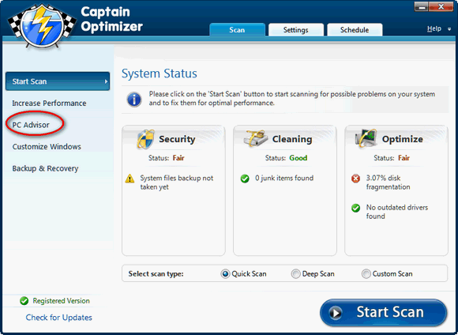Image resolution: width=458 pixels, height=335 pixels.
Task: Open Increase Performance in the sidebar
Action: tap(49, 104)
